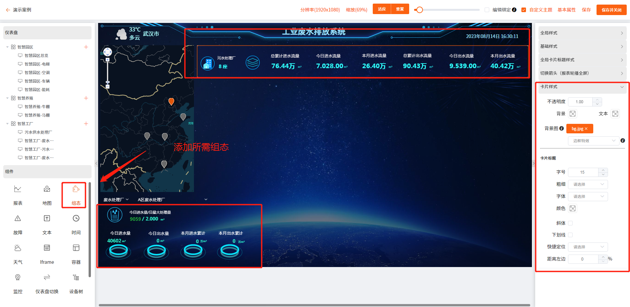Collapse the left panel handle
The height and width of the screenshot is (307, 630).
click(96, 163)
